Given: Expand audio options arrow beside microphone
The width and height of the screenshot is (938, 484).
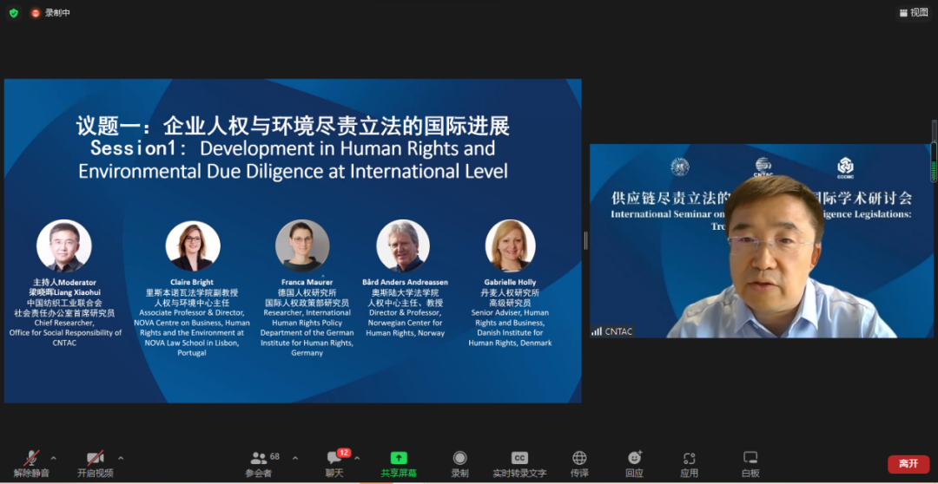Looking at the screenshot, I should point(54,457).
